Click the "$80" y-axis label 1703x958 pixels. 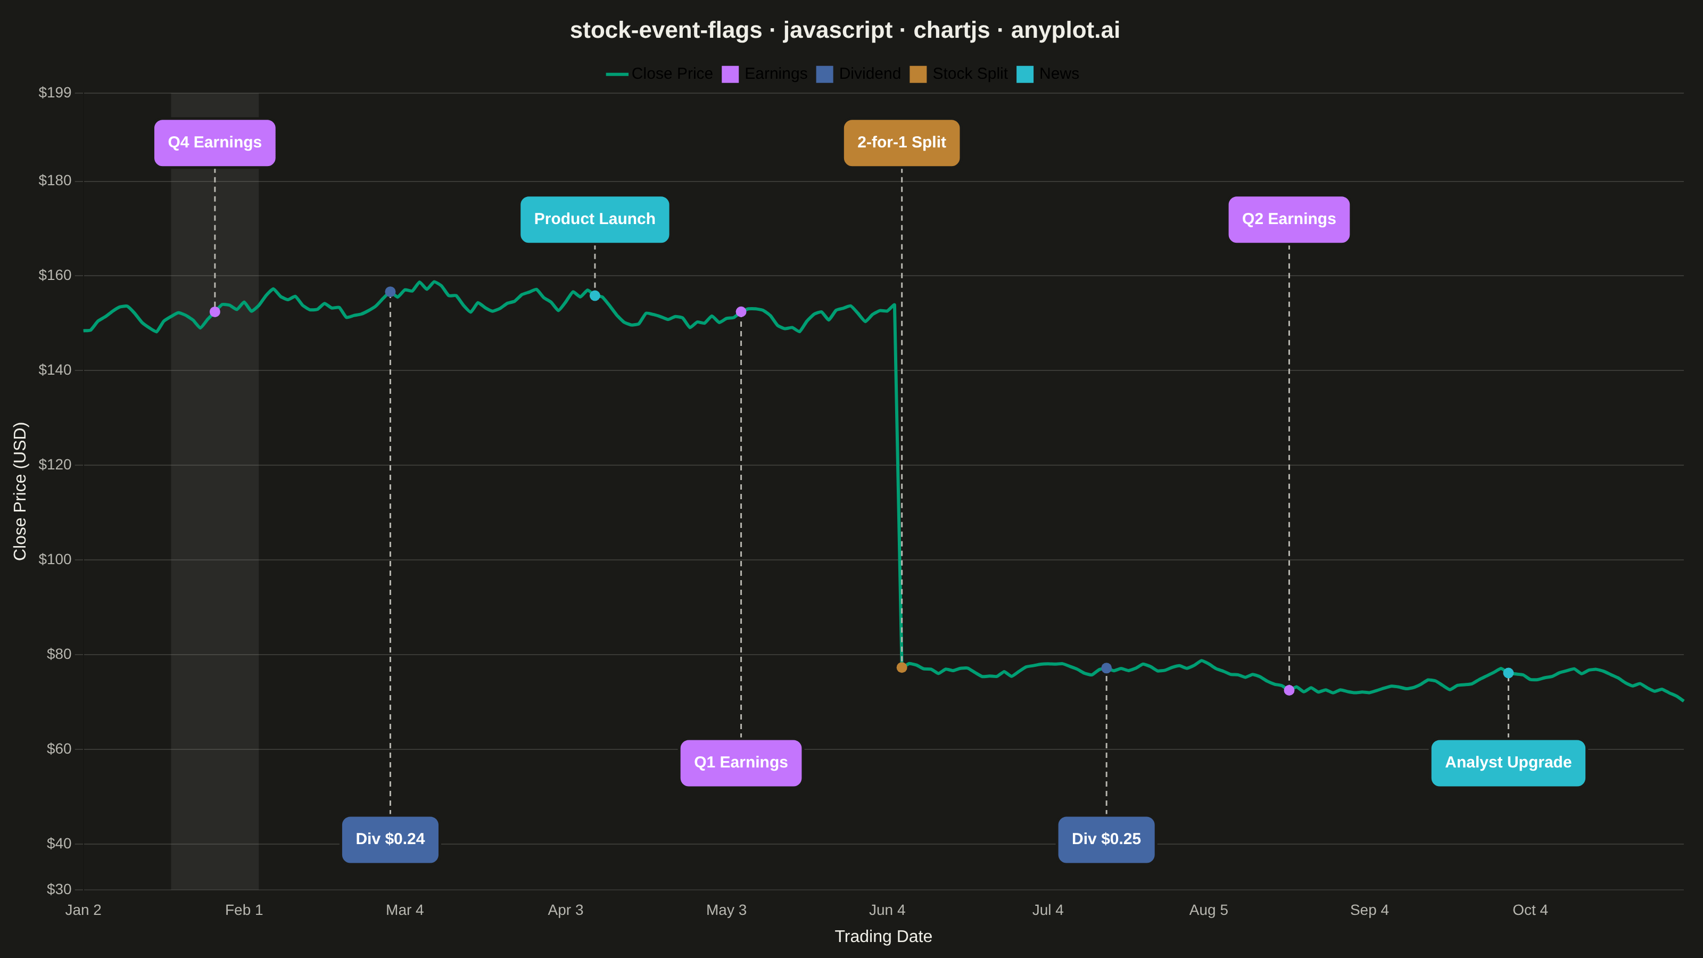coord(59,654)
